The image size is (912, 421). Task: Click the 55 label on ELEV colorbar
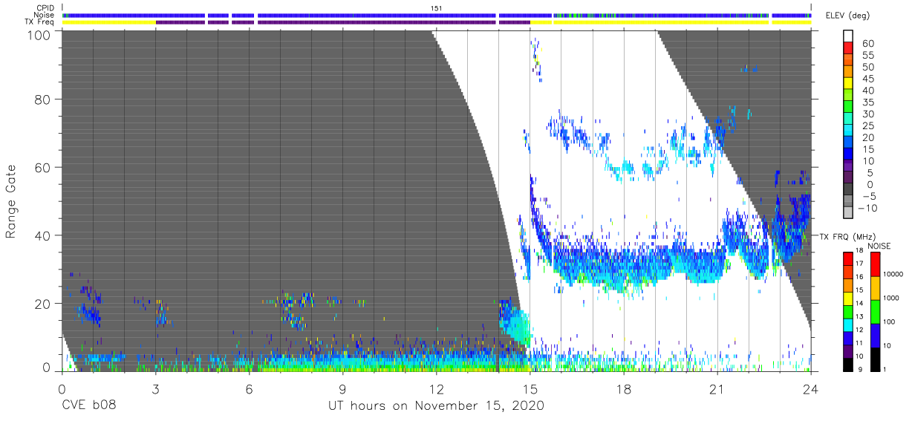[868, 56]
